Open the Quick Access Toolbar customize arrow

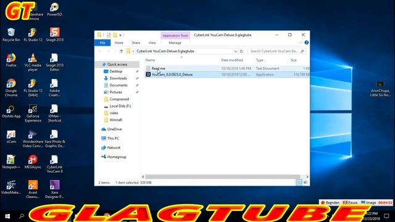pos(120,35)
